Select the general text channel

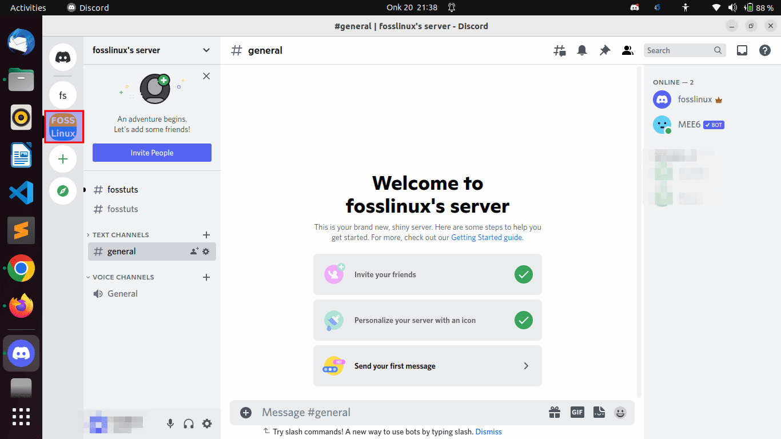(152, 252)
